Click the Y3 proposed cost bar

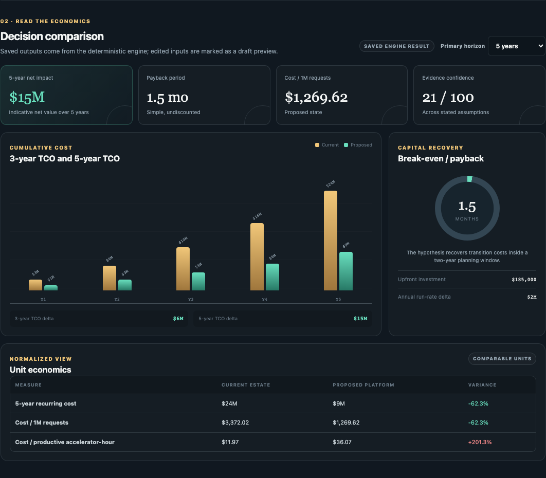[198, 281]
